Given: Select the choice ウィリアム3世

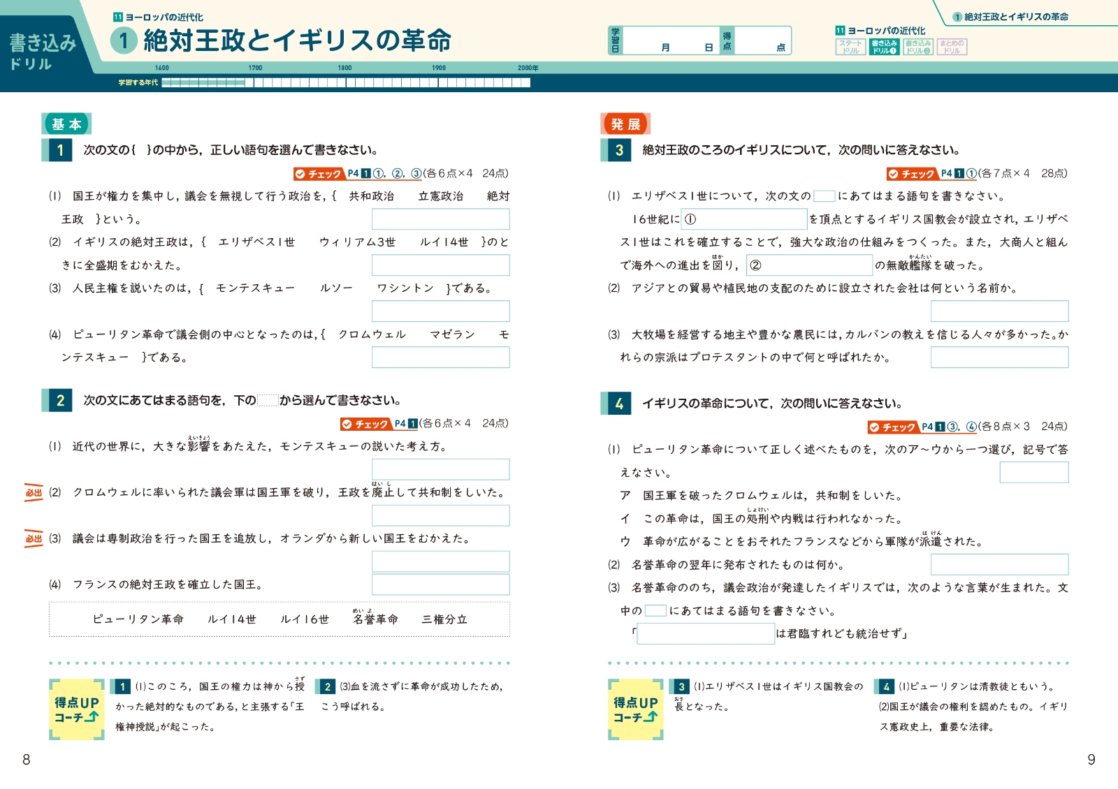Looking at the screenshot, I should 357,242.
